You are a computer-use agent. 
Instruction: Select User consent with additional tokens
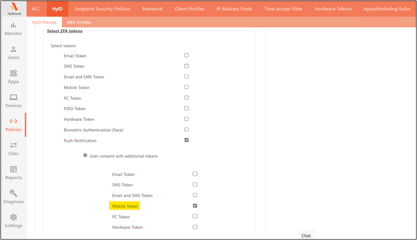(x=85, y=155)
